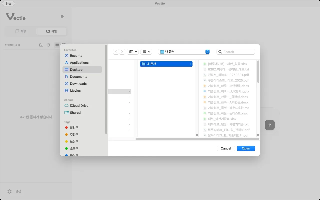Viewport: 320px width, 200px height.
Task: Switch to the 파일 tab
Action: coord(51,31)
